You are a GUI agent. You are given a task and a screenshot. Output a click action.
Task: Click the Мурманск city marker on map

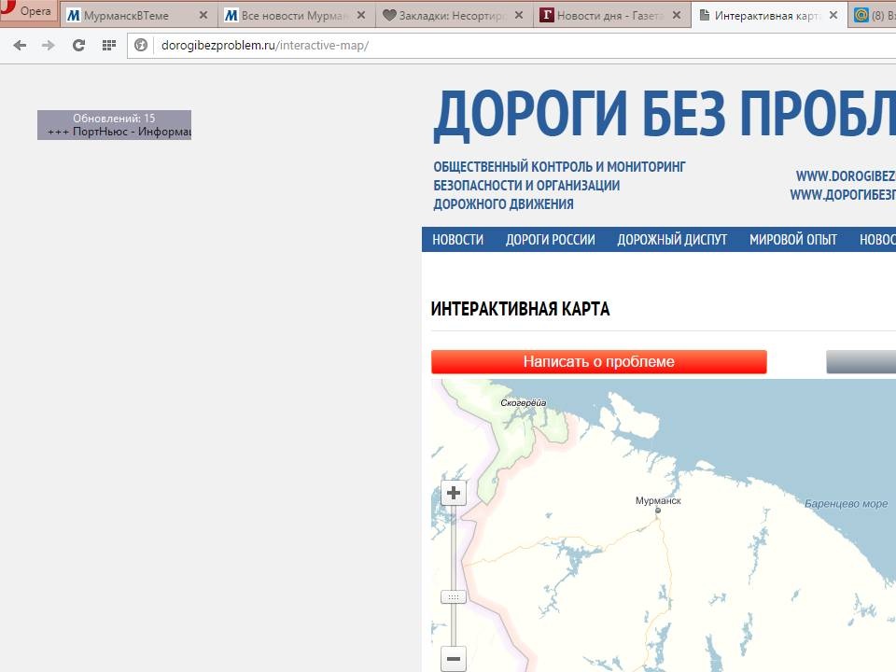click(658, 511)
